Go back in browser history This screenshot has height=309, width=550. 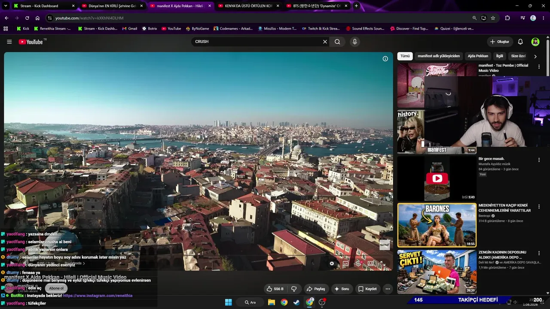point(6,18)
